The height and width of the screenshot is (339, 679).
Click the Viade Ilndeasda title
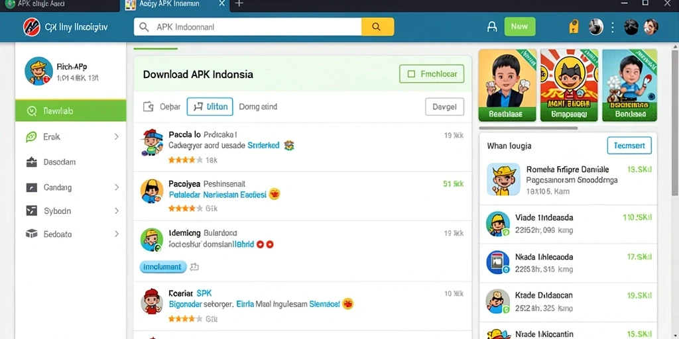(544, 217)
